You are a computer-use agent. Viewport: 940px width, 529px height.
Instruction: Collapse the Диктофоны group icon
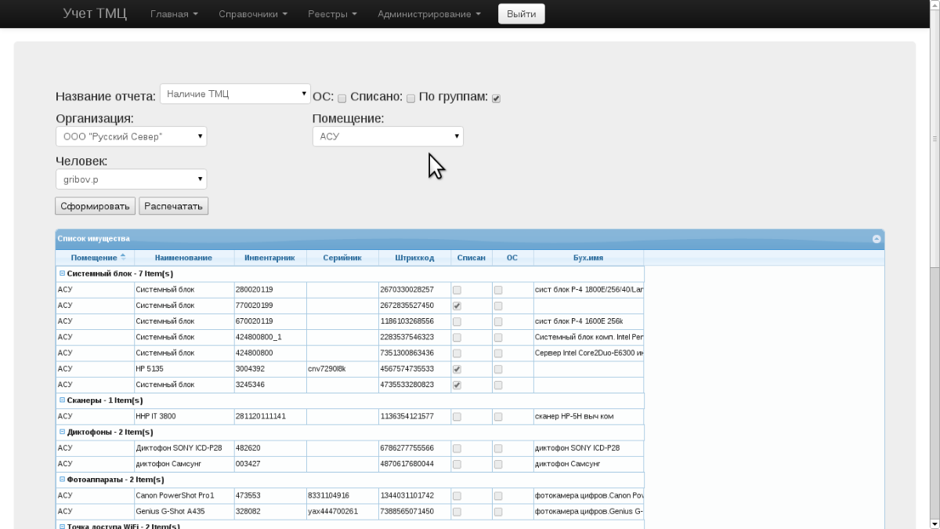pos(62,432)
